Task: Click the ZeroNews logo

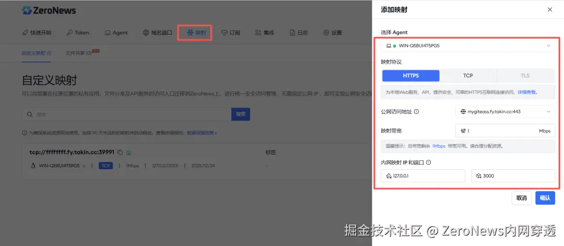Action: 49,10
